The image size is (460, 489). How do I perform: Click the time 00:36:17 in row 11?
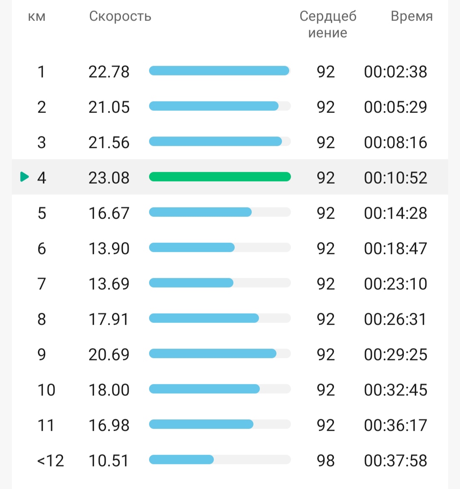395,426
